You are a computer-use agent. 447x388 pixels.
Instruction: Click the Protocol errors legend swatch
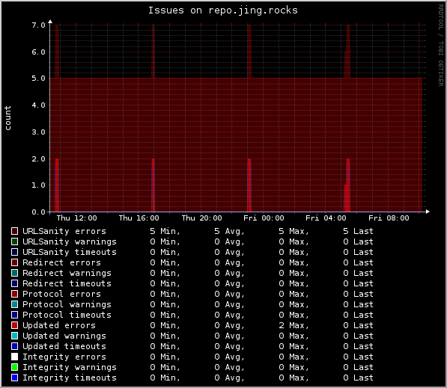(x=14, y=294)
